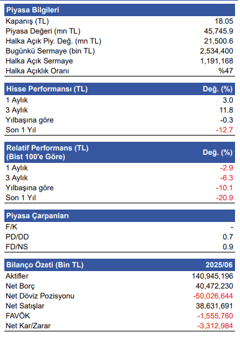Click the Bilanço Özeti 2025/06 period label
The width and height of the screenshot is (240, 337).
click(x=219, y=265)
